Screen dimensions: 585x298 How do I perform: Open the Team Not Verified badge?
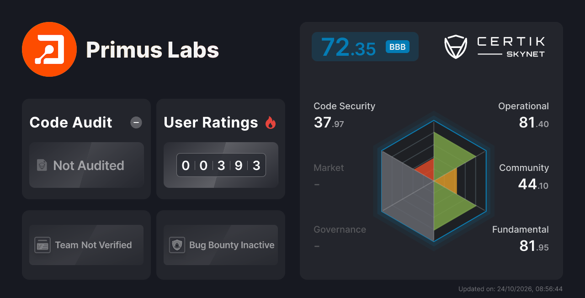click(x=86, y=245)
